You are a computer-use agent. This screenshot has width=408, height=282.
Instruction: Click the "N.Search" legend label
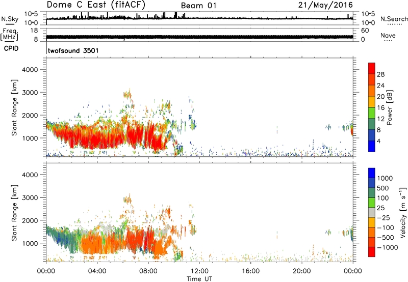394,19
